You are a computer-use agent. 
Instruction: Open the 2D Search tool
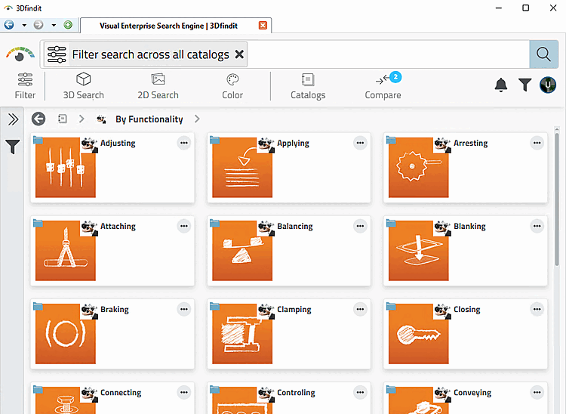pyautogui.click(x=158, y=86)
